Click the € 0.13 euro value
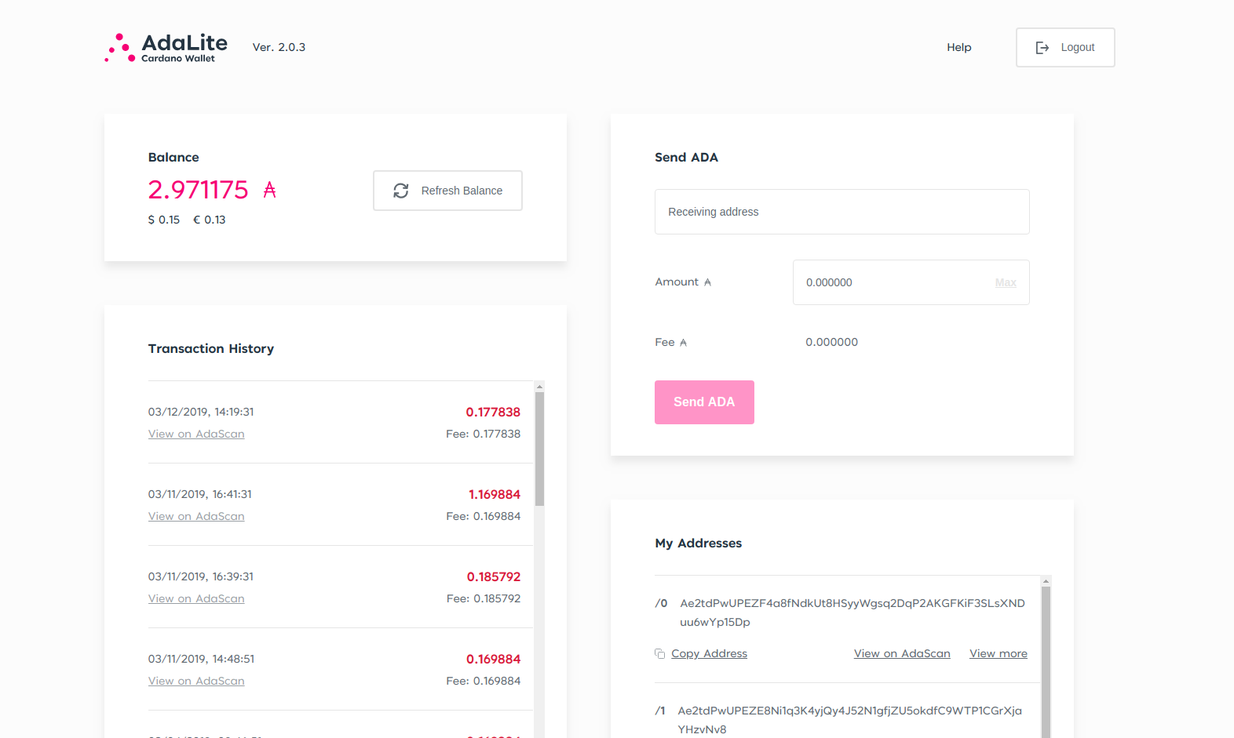The width and height of the screenshot is (1234, 738). click(210, 220)
